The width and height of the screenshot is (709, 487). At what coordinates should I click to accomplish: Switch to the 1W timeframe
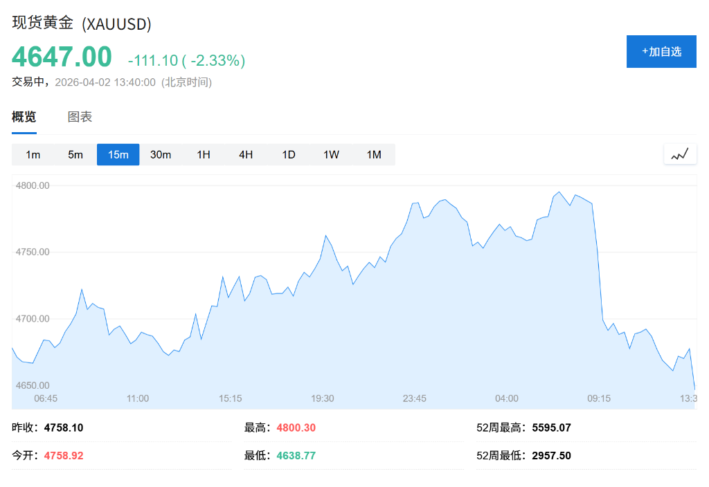click(x=331, y=154)
